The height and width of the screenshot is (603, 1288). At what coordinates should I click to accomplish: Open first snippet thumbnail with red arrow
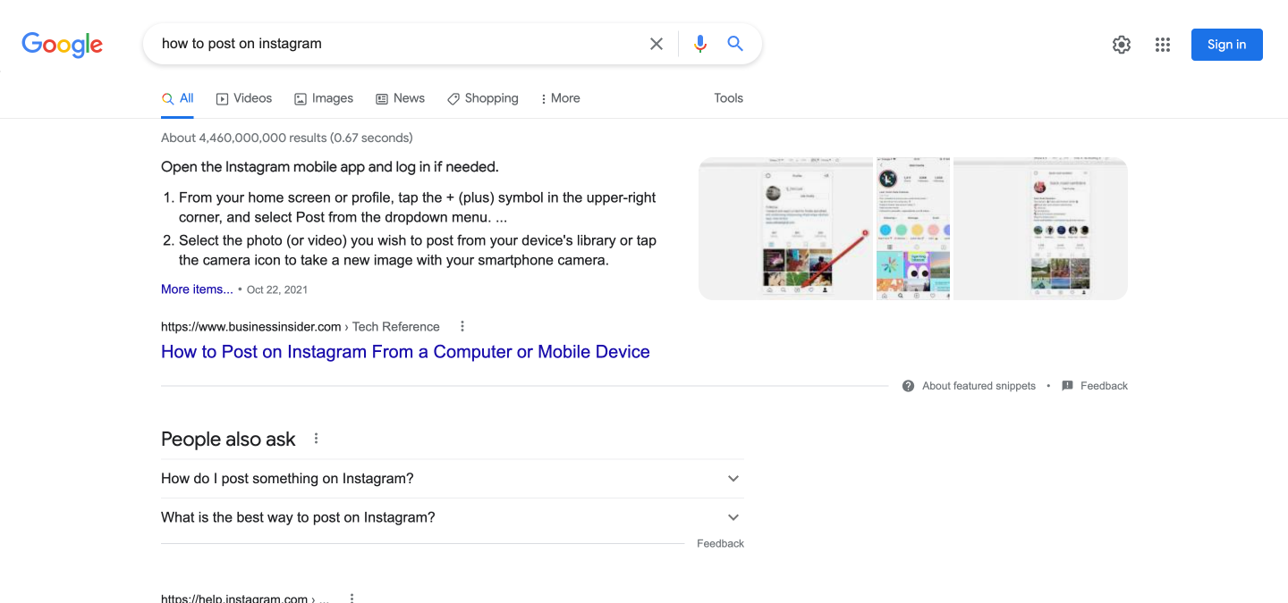pos(785,229)
